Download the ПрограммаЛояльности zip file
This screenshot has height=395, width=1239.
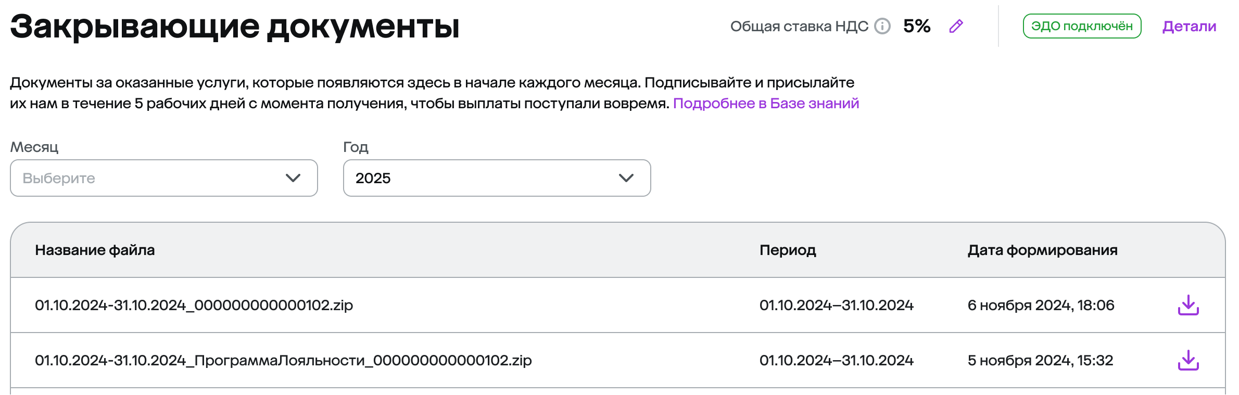tap(1189, 360)
